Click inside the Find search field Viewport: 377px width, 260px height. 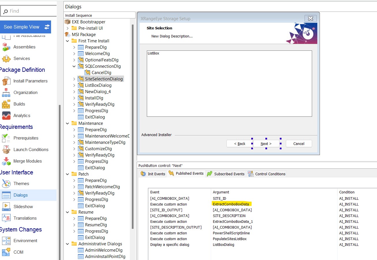[29, 11]
